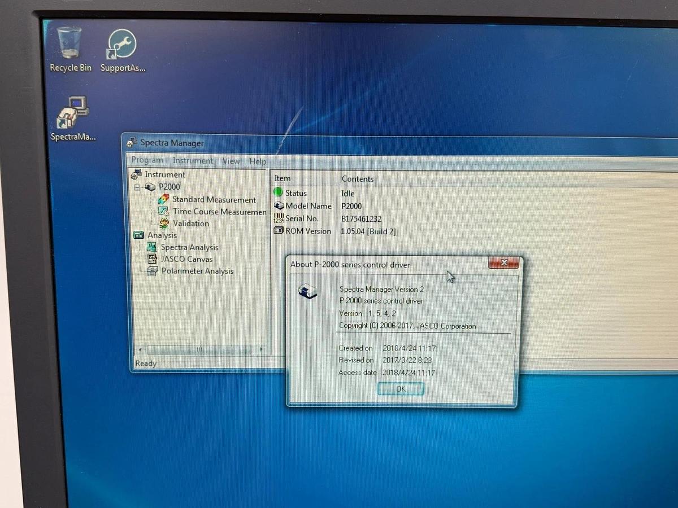The height and width of the screenshot is (508, 678).
Task: Select Time Course Measurement tree item
Action: pyautogui.click(x=219, y=211)
